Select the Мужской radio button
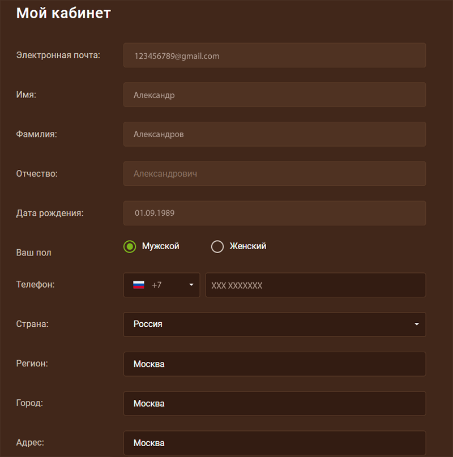This screenshot has height=457, width=453. 130,246
